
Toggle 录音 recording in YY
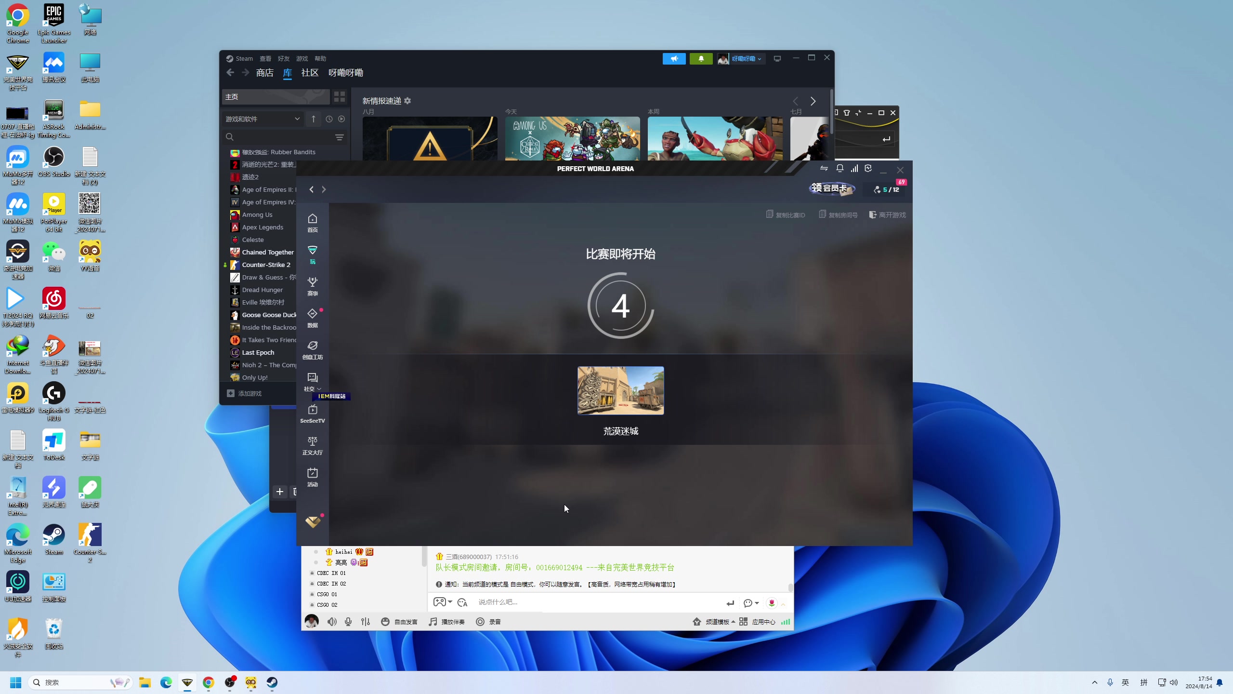[x=488, y=622]
